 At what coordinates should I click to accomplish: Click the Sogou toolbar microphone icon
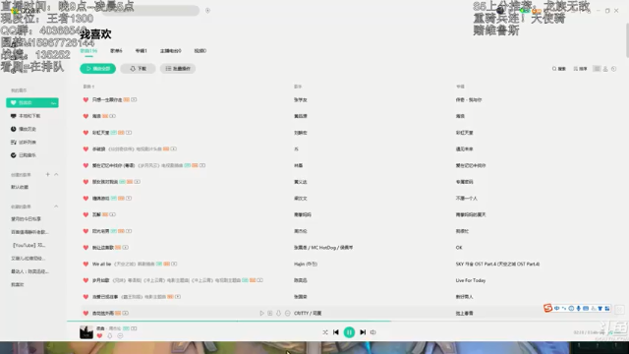[579, 308]
